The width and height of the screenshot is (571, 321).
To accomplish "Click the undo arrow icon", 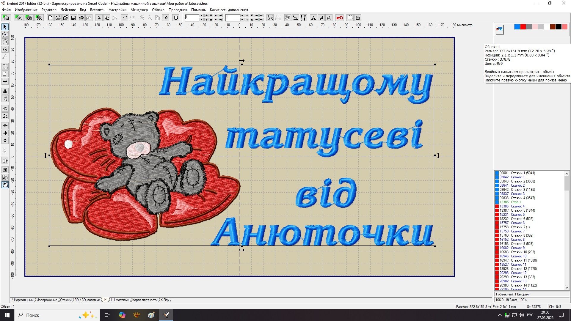I will click(x=125, y=18).
